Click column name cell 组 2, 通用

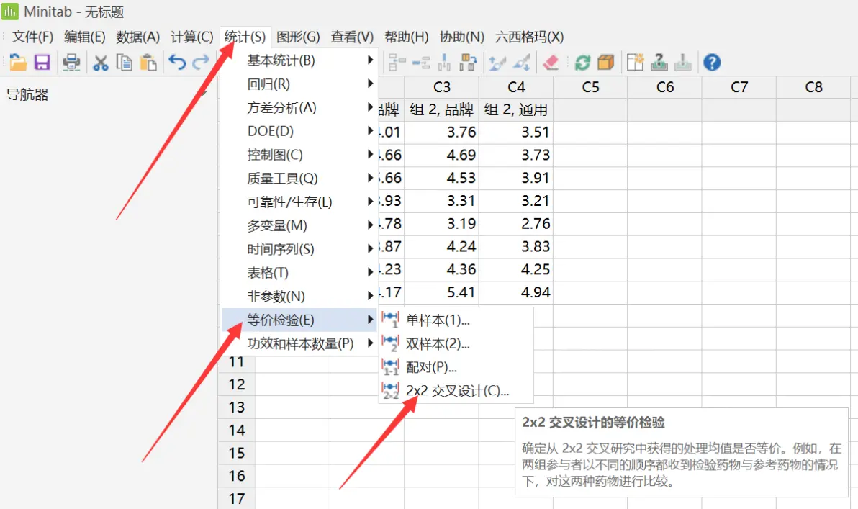pyautogui.click(x=516, y=109)
